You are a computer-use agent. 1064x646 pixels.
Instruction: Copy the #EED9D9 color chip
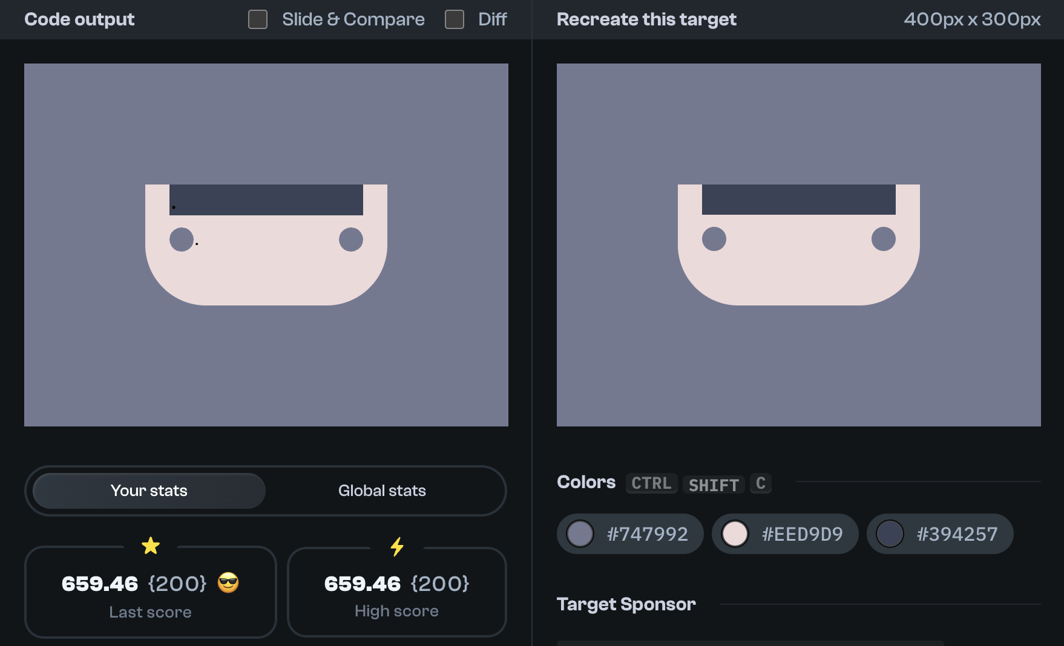click(x=785, y=533)
